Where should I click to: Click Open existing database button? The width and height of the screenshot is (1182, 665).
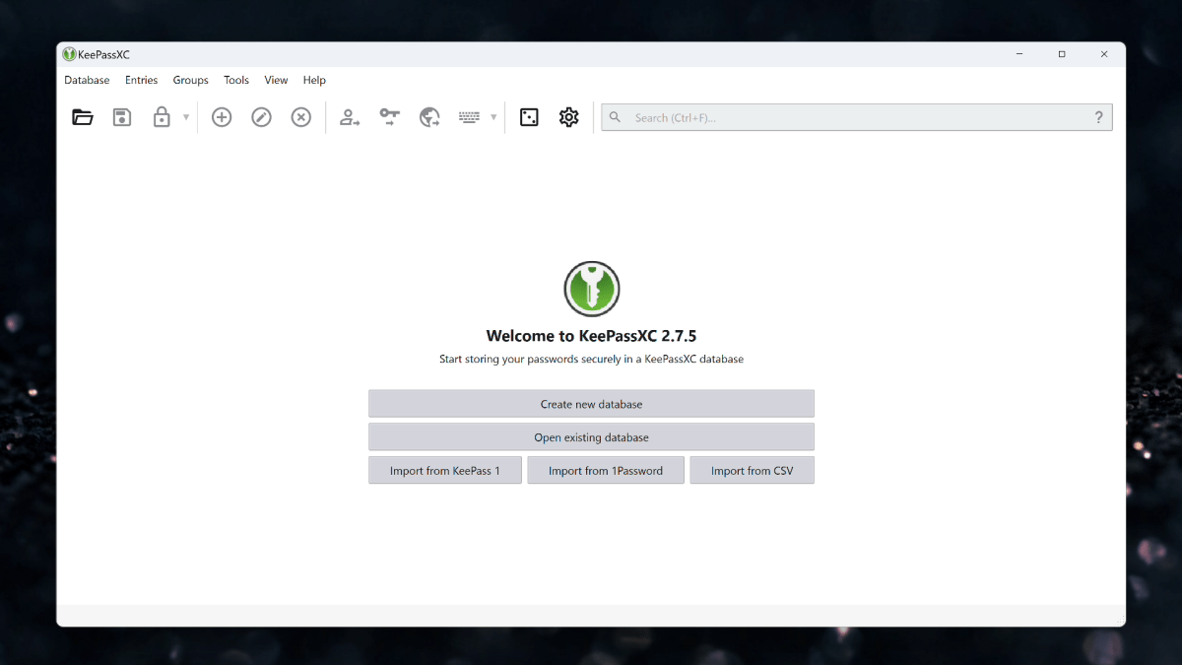(x=591, y=437)
